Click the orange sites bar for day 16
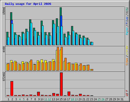This screenshot has width=130, height=102. pos(66,64)
